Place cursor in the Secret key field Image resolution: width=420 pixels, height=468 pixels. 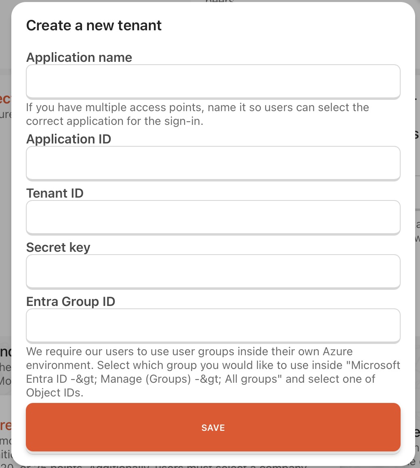[x=213, y=271]
